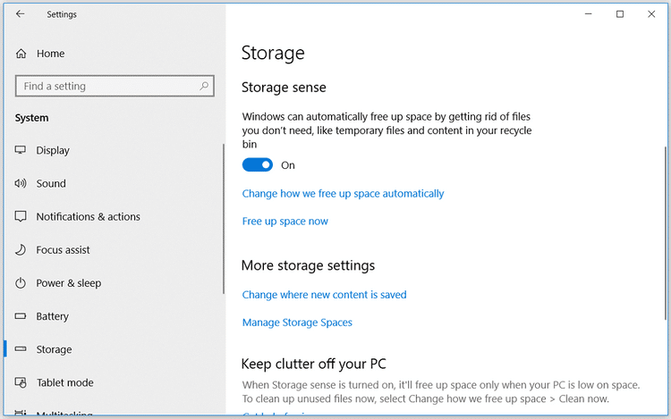Maximize the Settings window

pos(620,14)
